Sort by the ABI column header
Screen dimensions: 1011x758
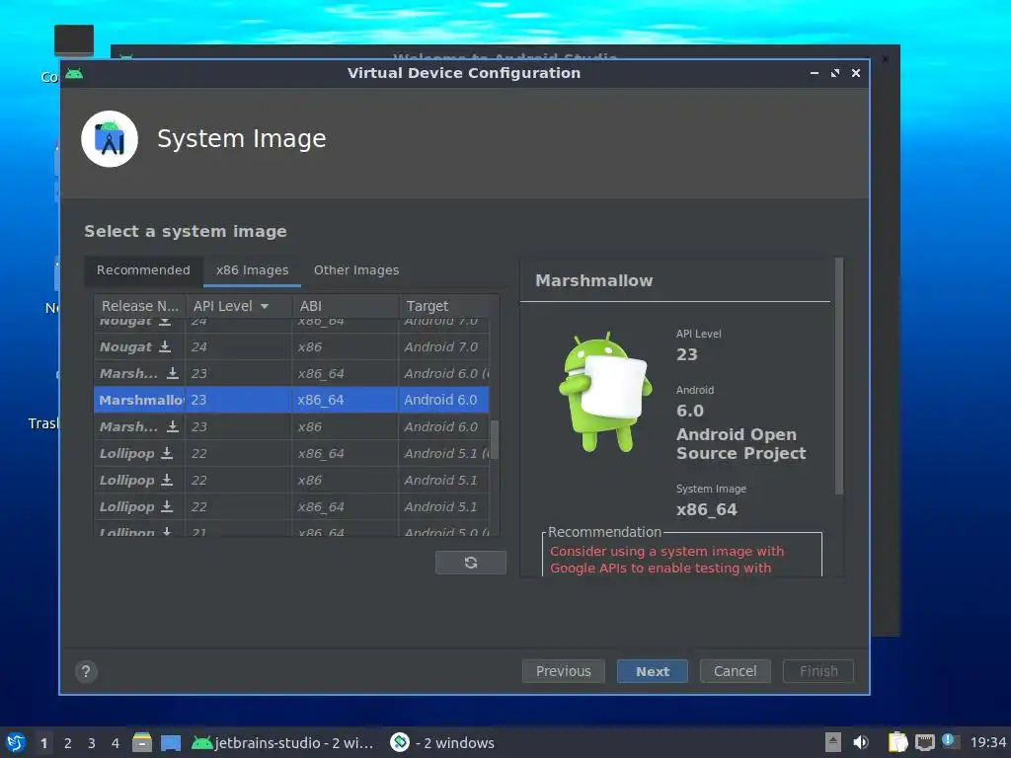coord(346,306)
